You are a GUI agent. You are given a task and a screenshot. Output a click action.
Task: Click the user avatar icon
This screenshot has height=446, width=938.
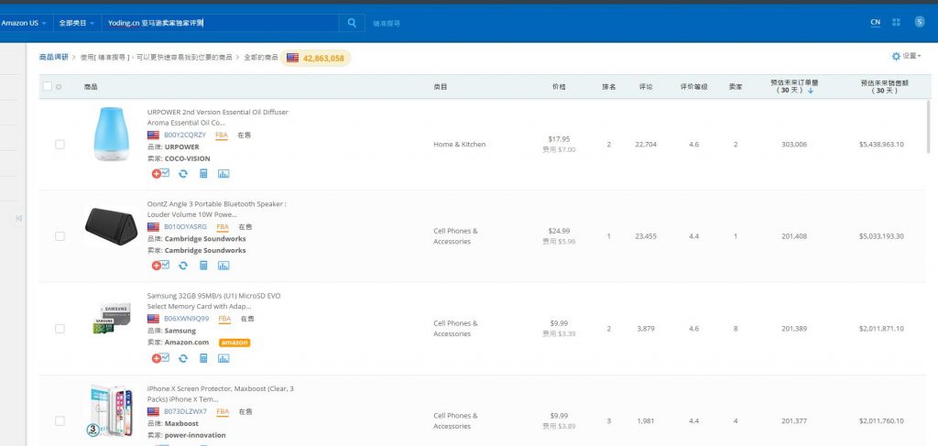919,22
